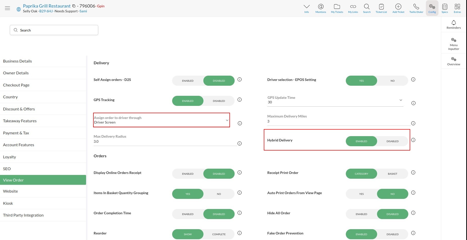Open Website section

[43, 191]
